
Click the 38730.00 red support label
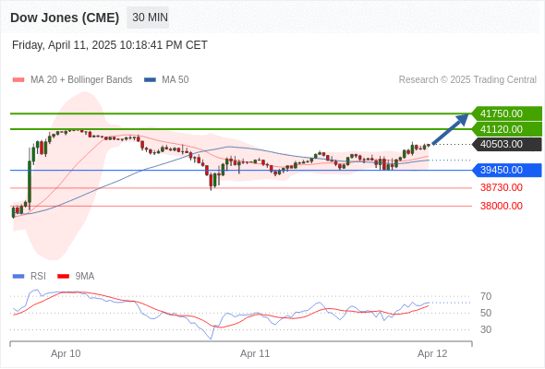[502, 188]
